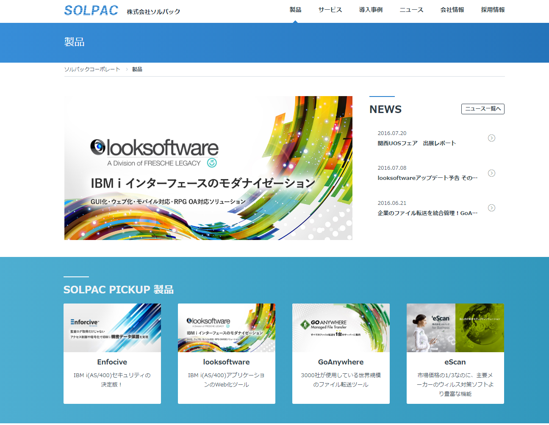Image resolution: width=549 pixels, height=425 pixels.
Task: Click the SOLPAC logo in the header
Action: (91, 10)
